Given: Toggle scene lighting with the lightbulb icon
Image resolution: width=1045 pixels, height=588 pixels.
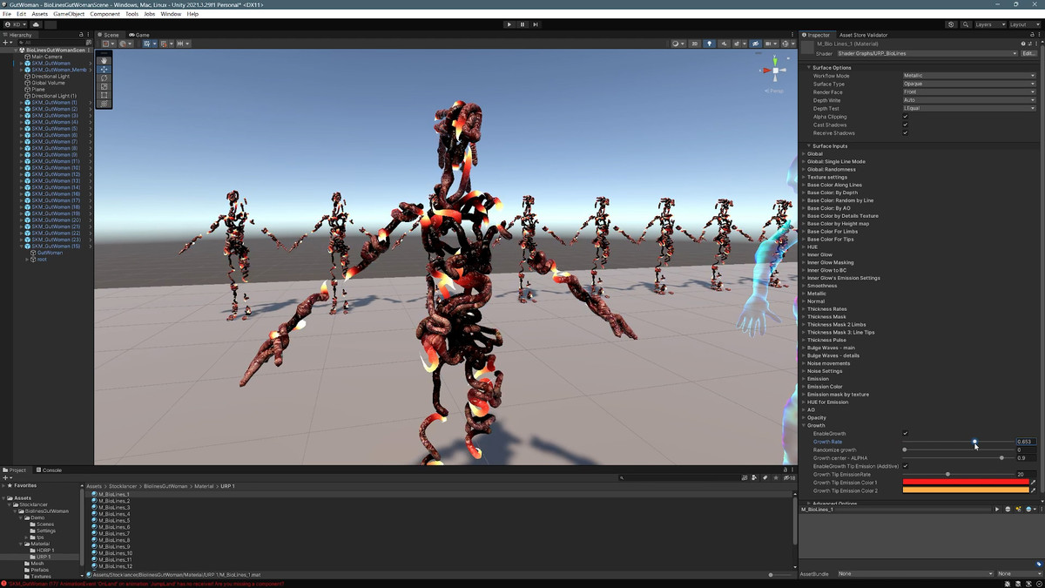Looking at the screenshot, I should tap(709, 44).
